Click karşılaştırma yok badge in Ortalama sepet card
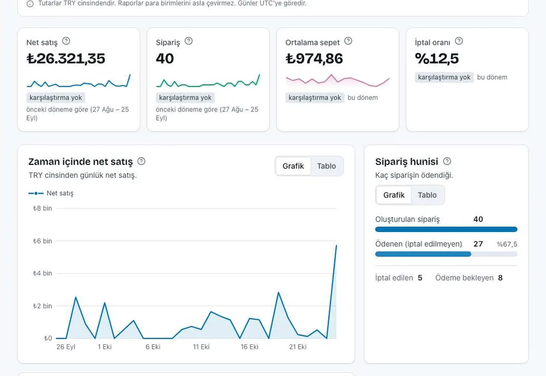This screenshot has height=376, width=546. click(315, 98)
